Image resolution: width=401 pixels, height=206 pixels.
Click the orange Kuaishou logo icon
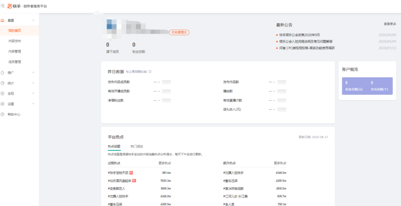point(10,6)
